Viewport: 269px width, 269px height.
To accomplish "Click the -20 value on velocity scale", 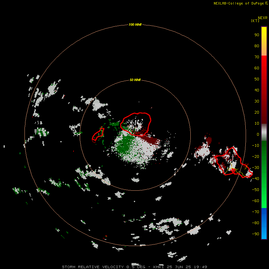I will [x=256, y=156].
